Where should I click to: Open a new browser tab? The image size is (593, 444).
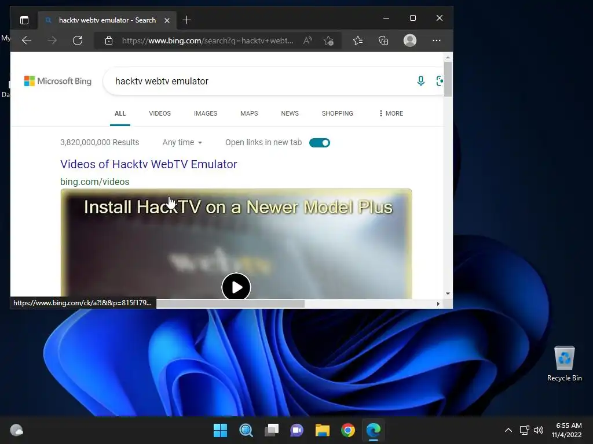(x=187, y=20)
